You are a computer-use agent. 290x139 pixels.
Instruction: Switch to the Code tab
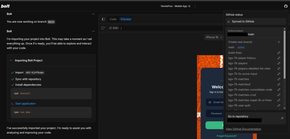click(113, 19)
